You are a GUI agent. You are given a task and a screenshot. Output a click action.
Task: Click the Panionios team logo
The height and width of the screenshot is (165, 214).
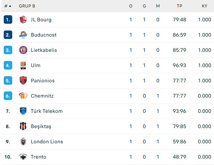point(23,81)
